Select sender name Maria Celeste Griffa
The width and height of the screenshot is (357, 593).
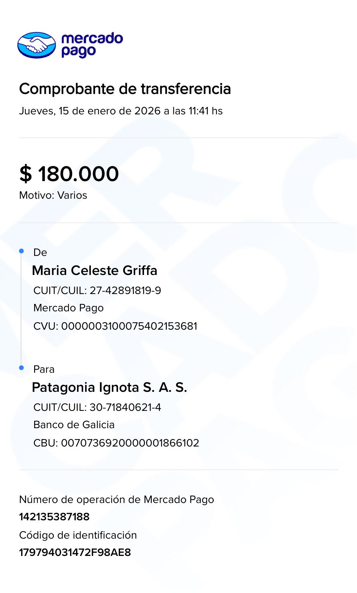coord(94,270)
